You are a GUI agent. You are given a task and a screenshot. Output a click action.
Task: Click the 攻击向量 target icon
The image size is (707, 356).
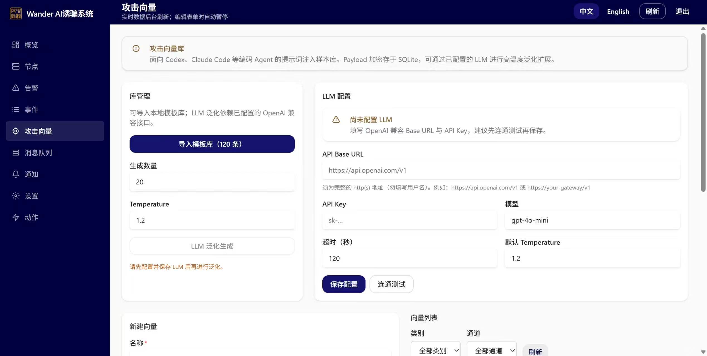click(16, 131)
